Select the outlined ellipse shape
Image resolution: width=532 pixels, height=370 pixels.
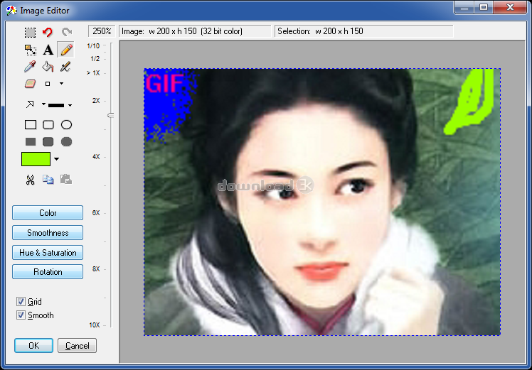point(67,125)
